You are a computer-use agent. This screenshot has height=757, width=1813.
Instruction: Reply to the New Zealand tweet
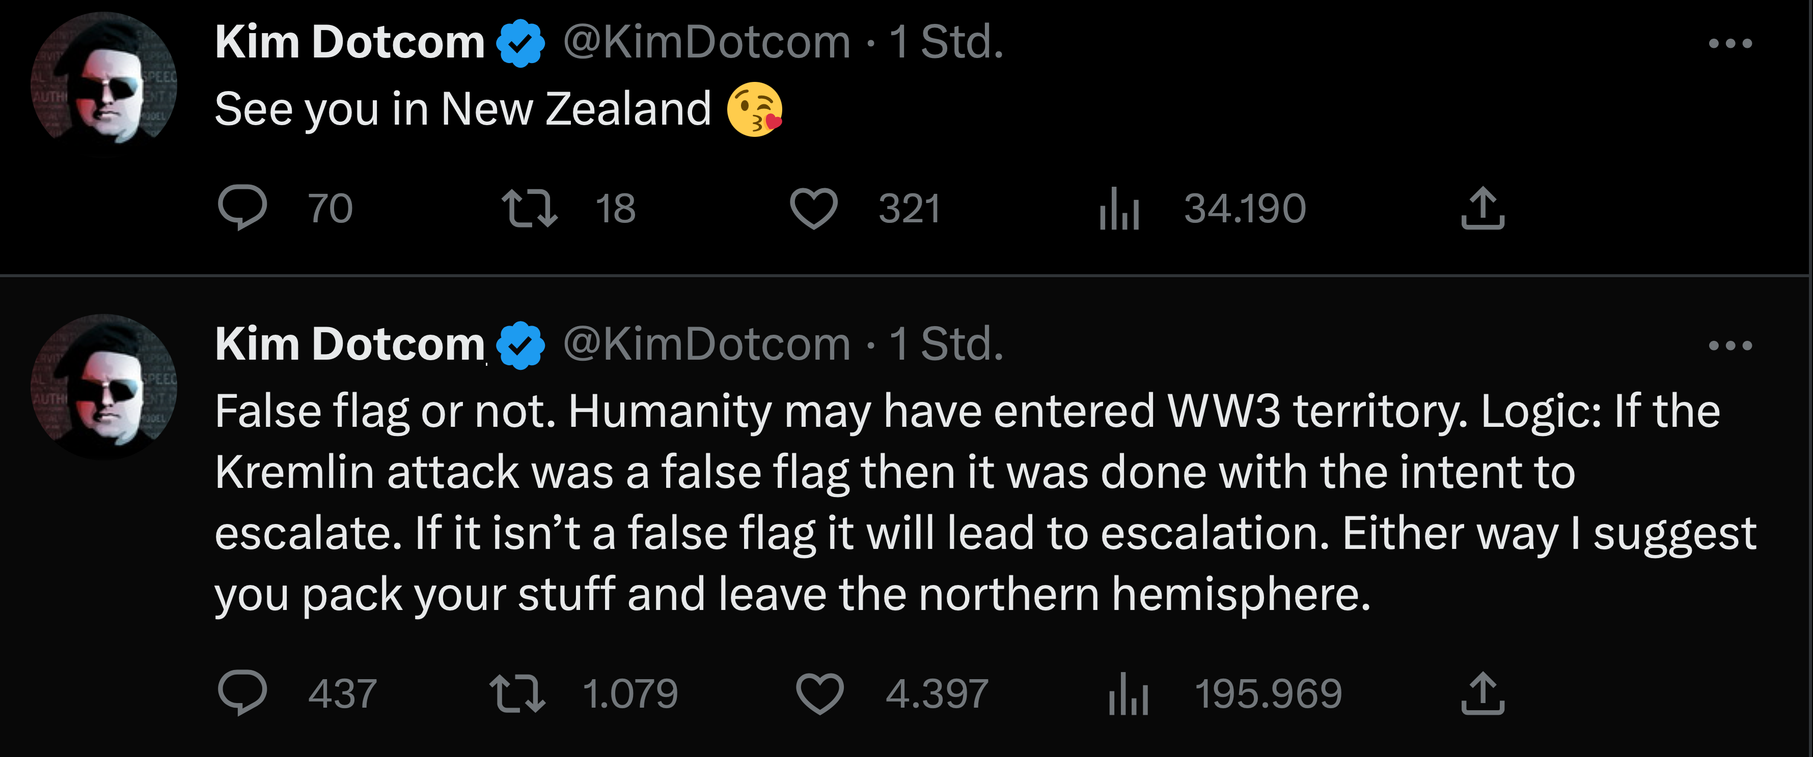242,208
